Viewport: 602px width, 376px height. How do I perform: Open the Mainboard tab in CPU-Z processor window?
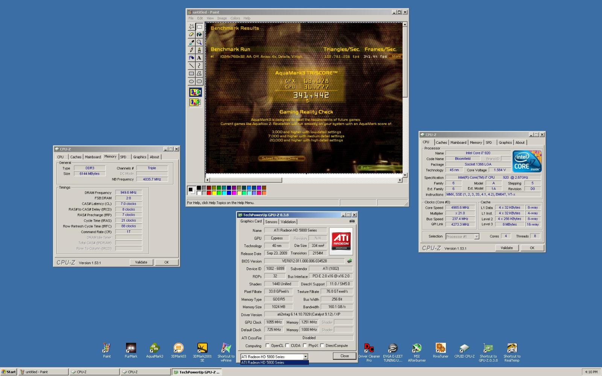[458, 143]
